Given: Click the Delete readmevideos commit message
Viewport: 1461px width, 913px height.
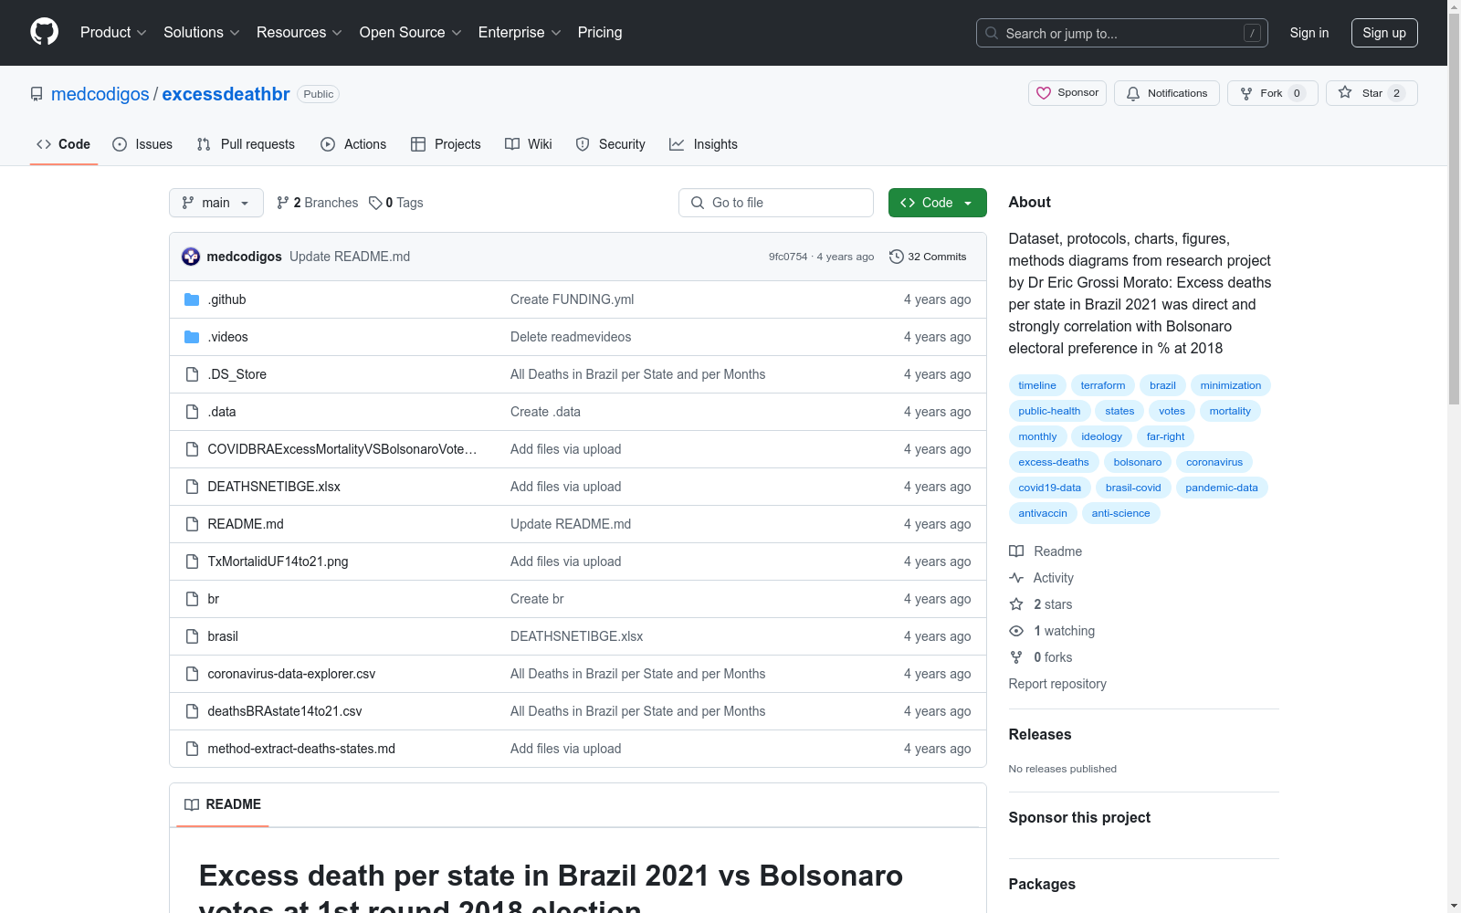Looking at the screenshot, I should [571, 337].
